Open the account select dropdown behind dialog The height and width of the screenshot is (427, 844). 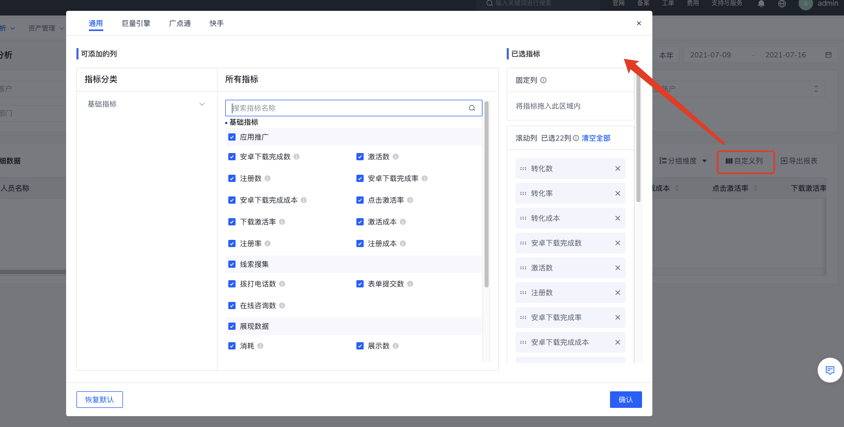[739, 89]
